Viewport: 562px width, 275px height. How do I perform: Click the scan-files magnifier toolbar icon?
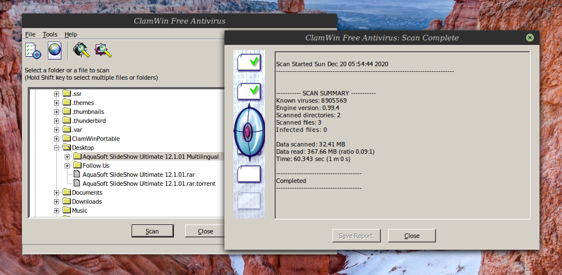click(x=103, y=51)
